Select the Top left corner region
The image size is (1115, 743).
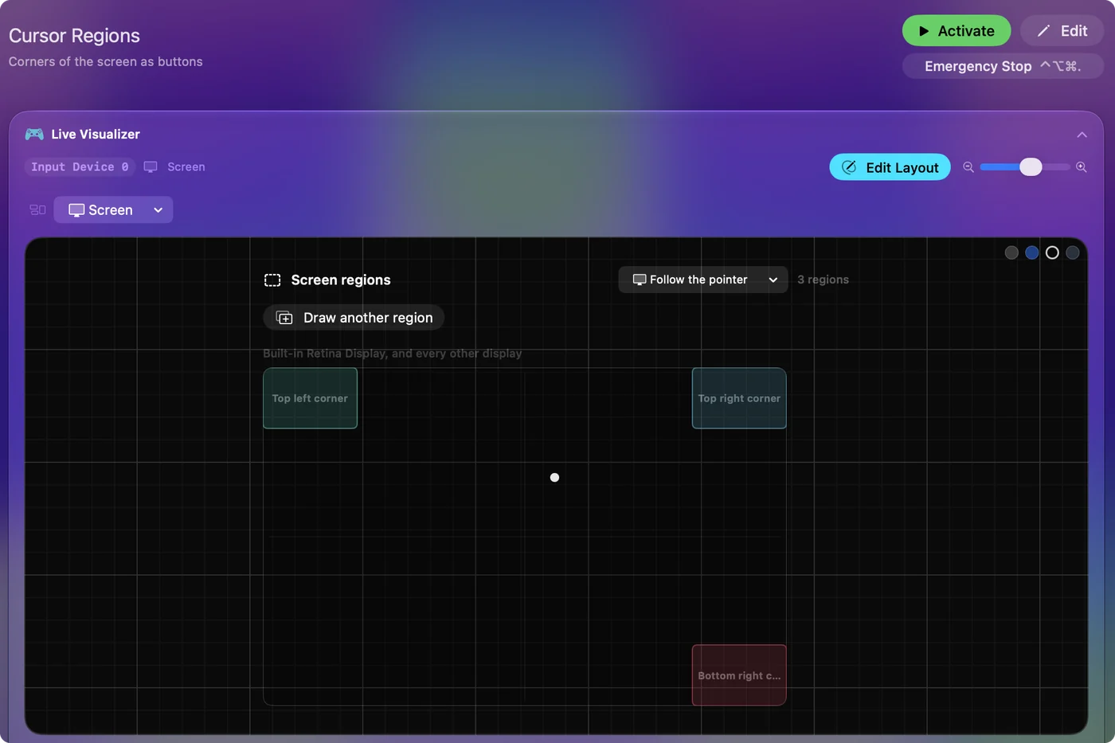pos(311,398)
